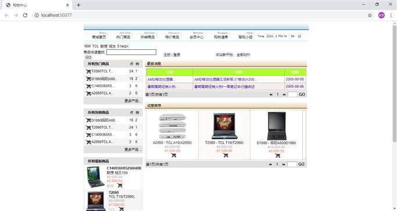Click the 登录 login link
This screenshot has height=211, width=397.
coord(177,54)
